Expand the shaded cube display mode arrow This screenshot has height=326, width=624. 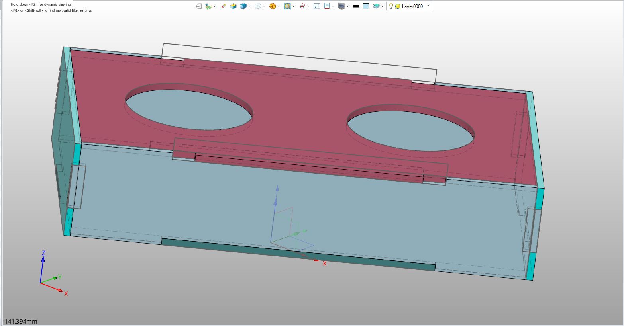(x=249, y=6)
